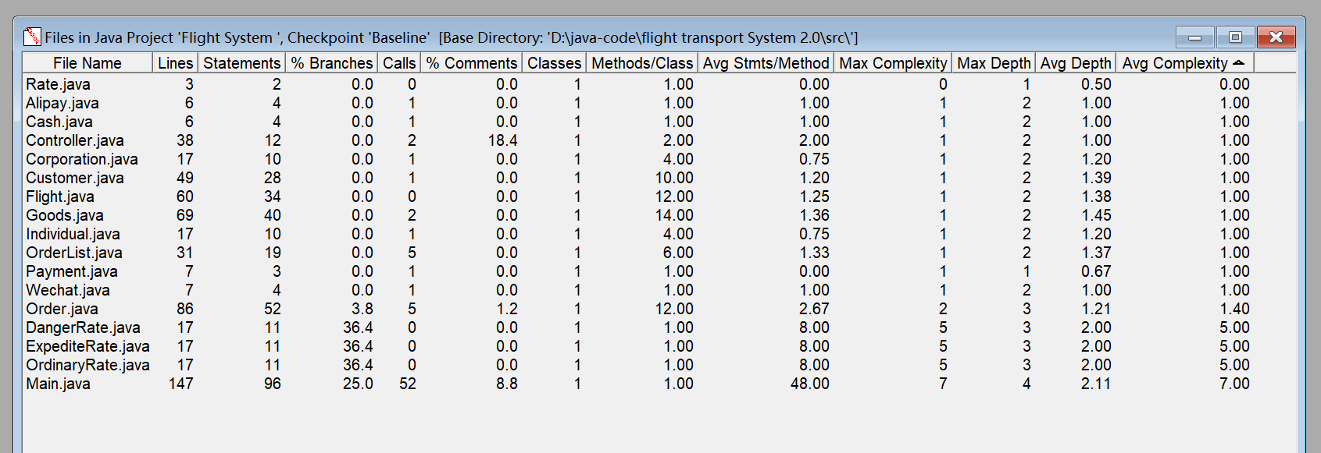Screen dimensions: 1321x453
Task: Sort by Max Depth column header
Action: [x=994, y=63]
